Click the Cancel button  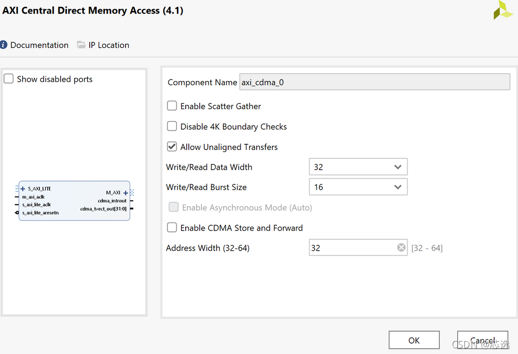pyautogui.click(x=482, y=341)
